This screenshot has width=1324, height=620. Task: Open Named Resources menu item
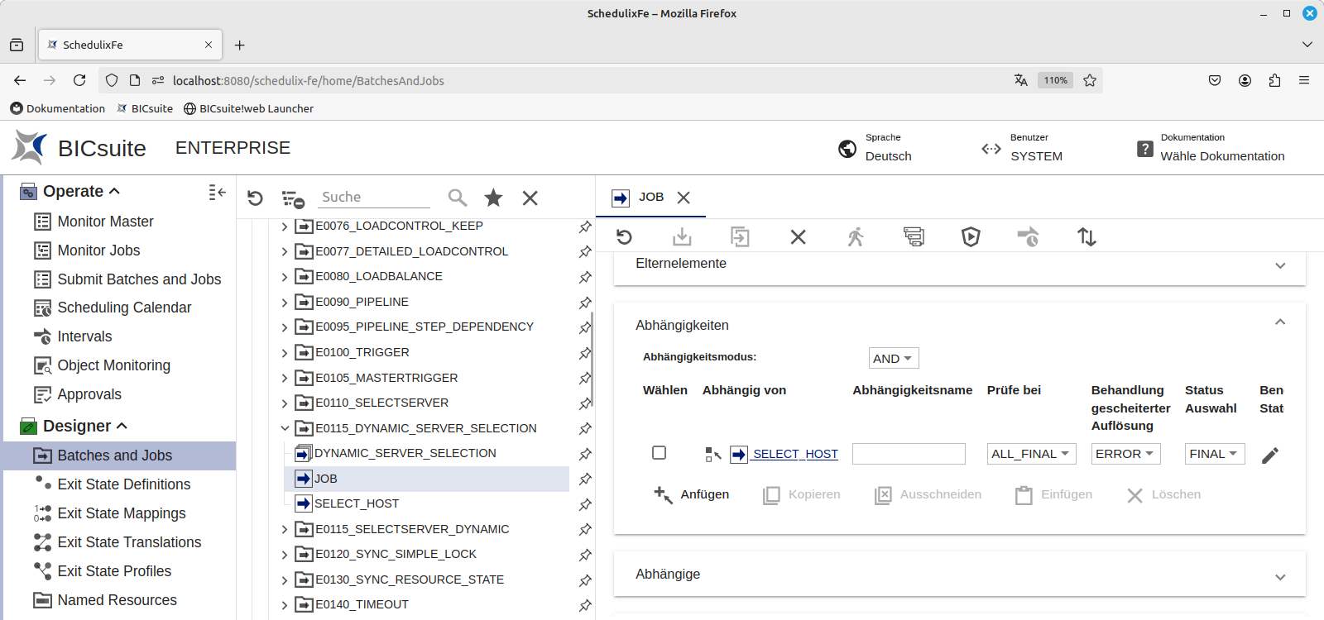coord(117,600)
